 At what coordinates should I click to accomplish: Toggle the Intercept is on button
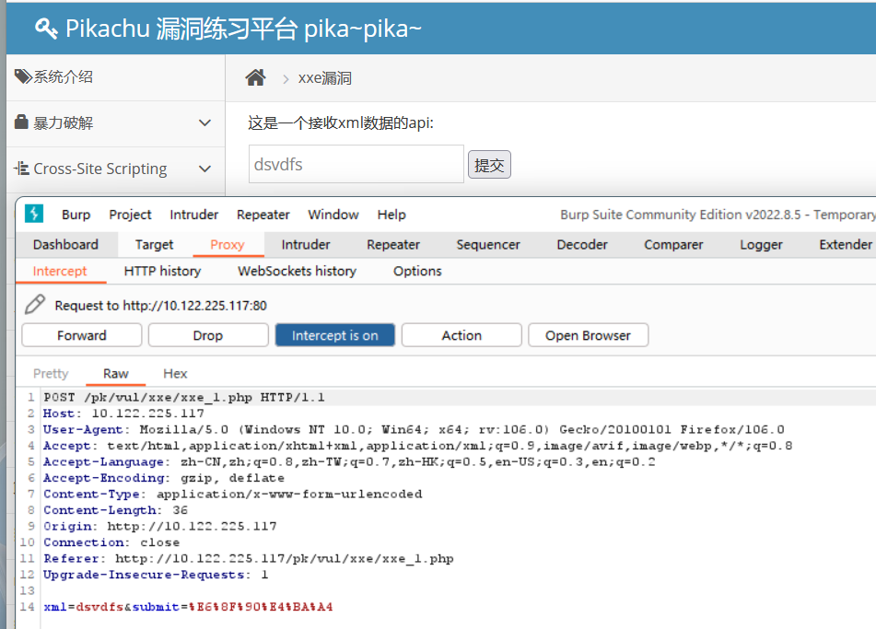(334, 335)
